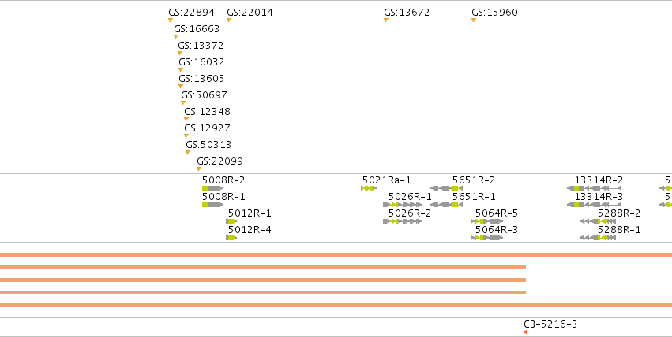Viewport: 672px width, 337px height.
Task: Click the triangle marker for GS:13672
Action: click(386, 20)
